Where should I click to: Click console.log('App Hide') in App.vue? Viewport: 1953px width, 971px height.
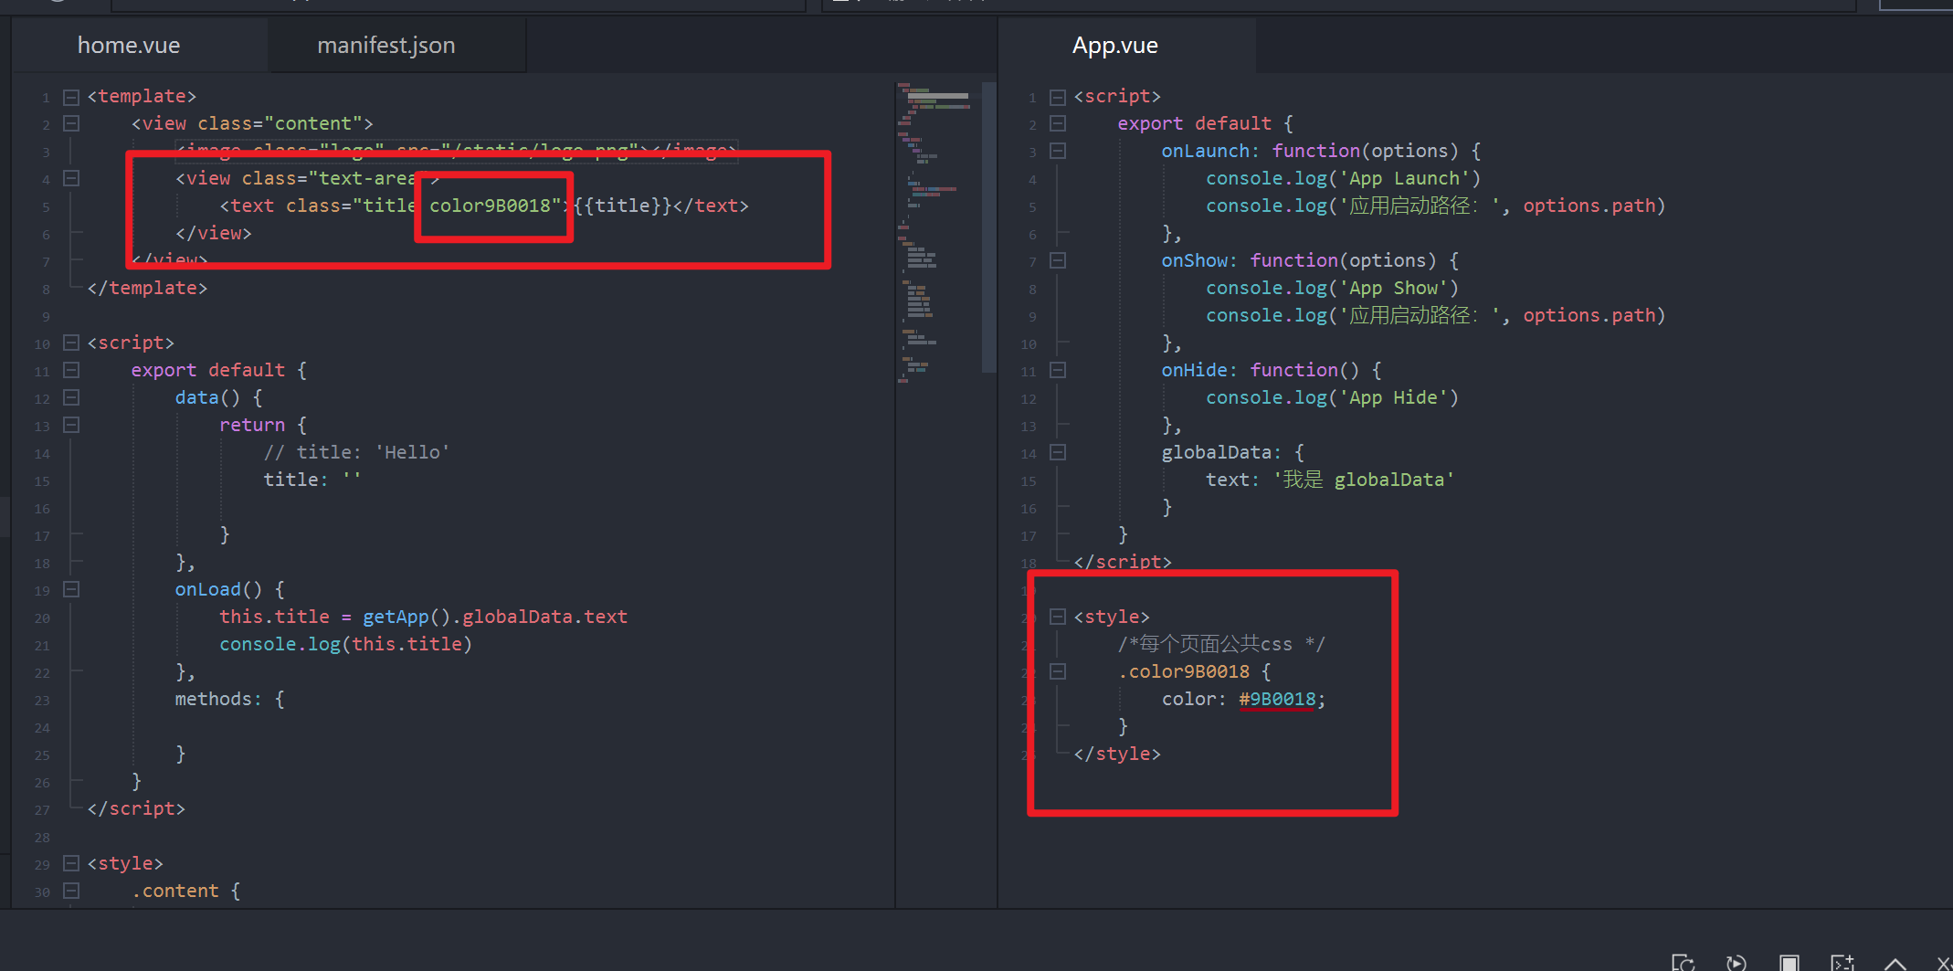(1332, 397)
